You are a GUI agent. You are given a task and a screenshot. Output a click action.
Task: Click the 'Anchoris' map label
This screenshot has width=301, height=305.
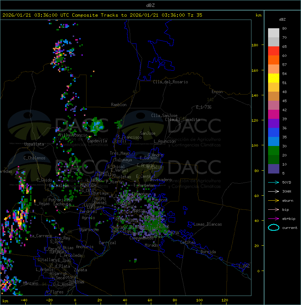pyautogui.click(x=85, y=247)
